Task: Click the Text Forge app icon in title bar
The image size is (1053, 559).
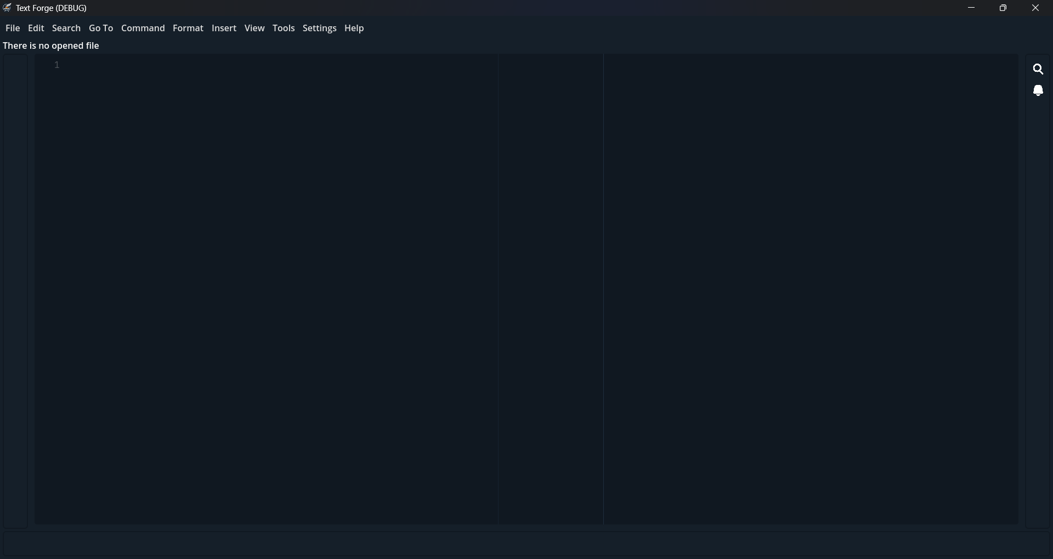Action: (x=7, y=8)
